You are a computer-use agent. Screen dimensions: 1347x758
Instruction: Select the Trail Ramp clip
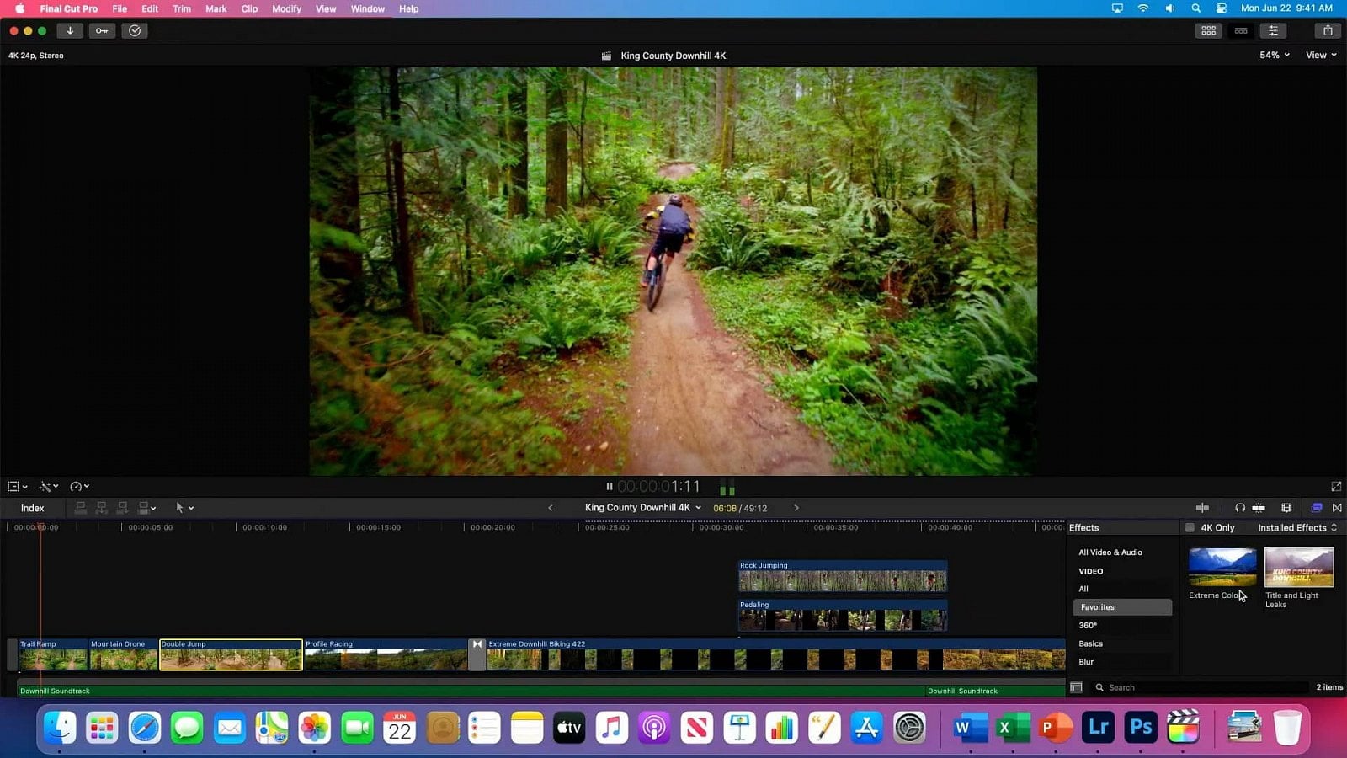tap(53, 654)
